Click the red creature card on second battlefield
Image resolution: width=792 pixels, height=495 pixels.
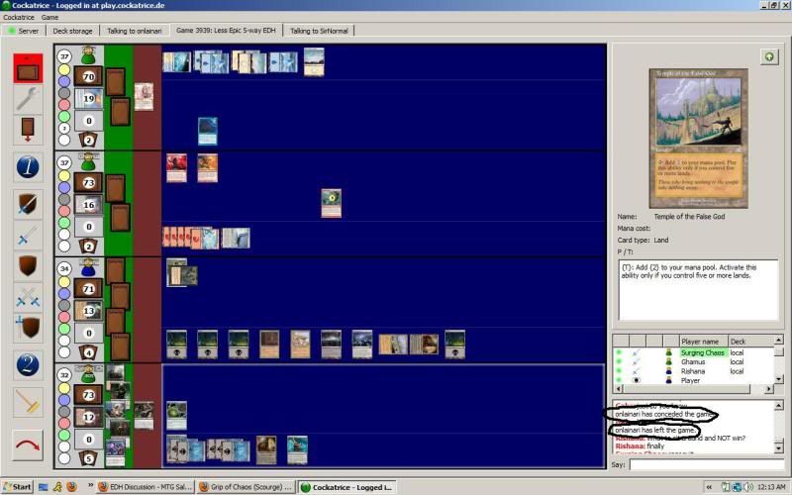tap(177, 167)
